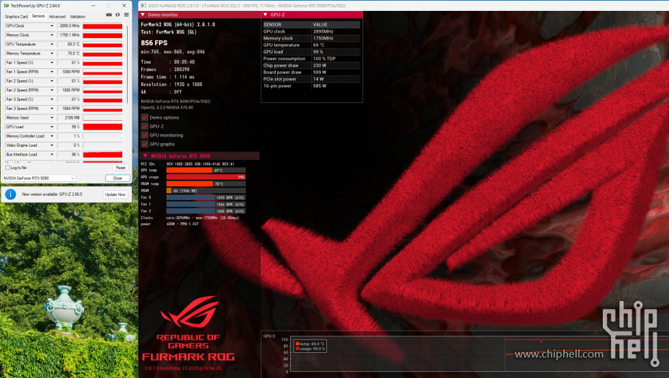Open the Video Engine Load dropdown
The height and width of the screenshot is (378, 669).
52,145
